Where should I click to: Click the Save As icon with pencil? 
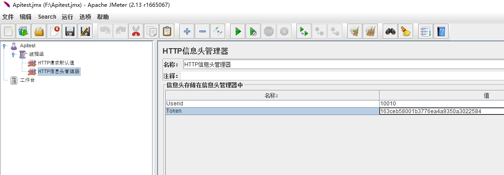[85, 31]
